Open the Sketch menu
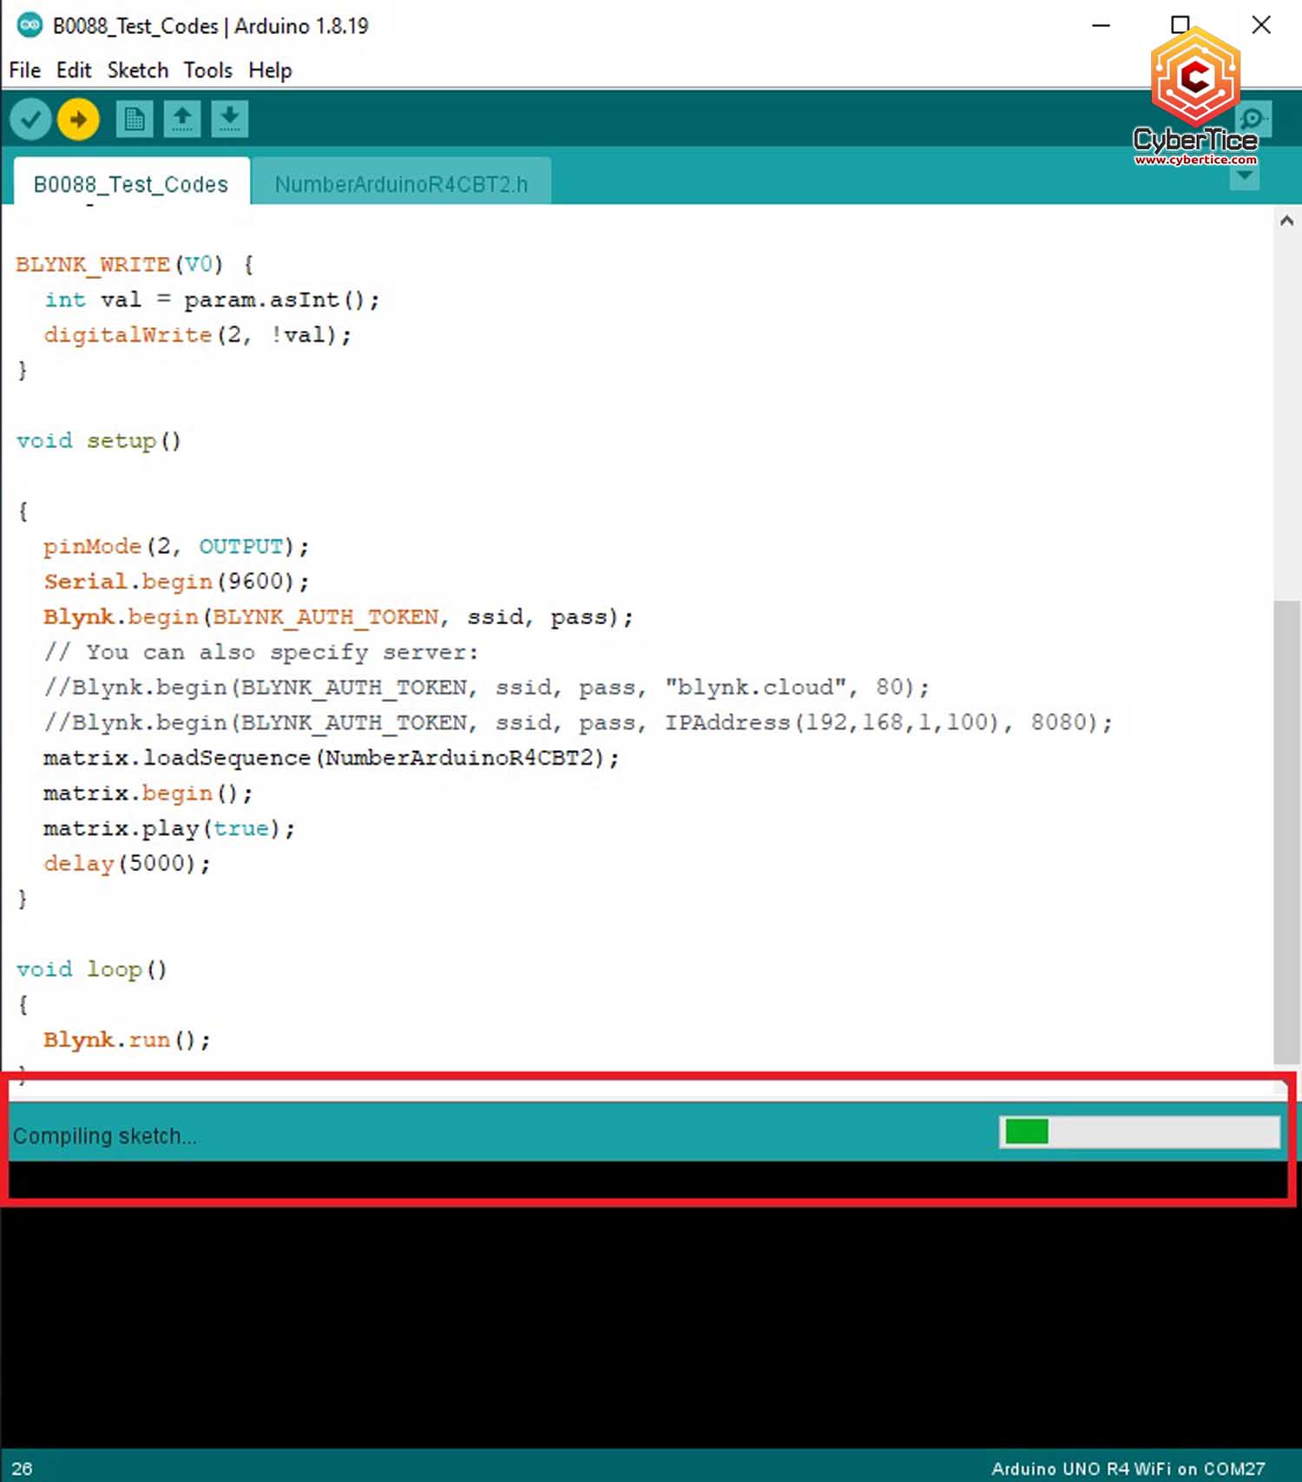 pos(137,70)
